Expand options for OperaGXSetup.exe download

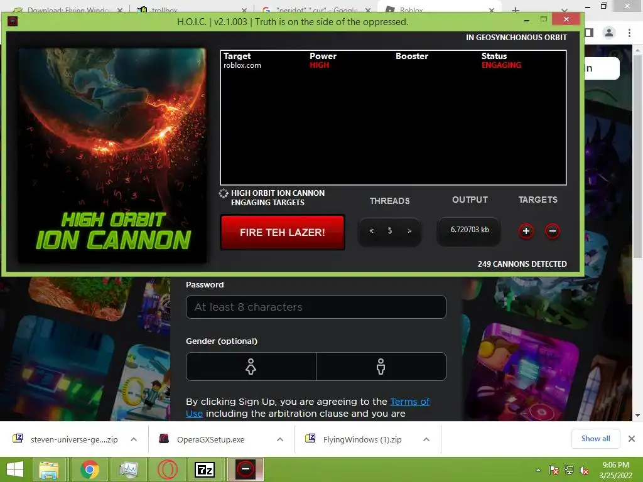tap(280, 439)
